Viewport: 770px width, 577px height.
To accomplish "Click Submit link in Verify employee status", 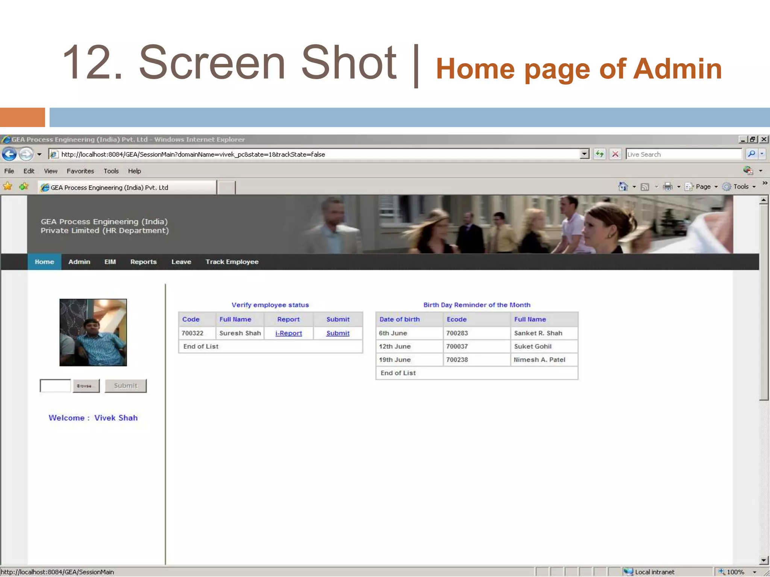I will 338,333.
